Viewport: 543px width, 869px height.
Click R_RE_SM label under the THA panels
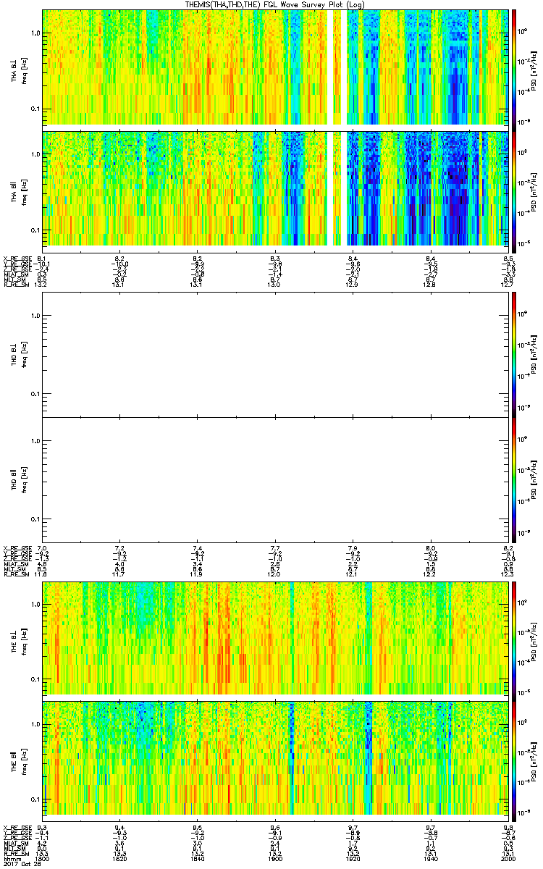click(x=17, y=285)
